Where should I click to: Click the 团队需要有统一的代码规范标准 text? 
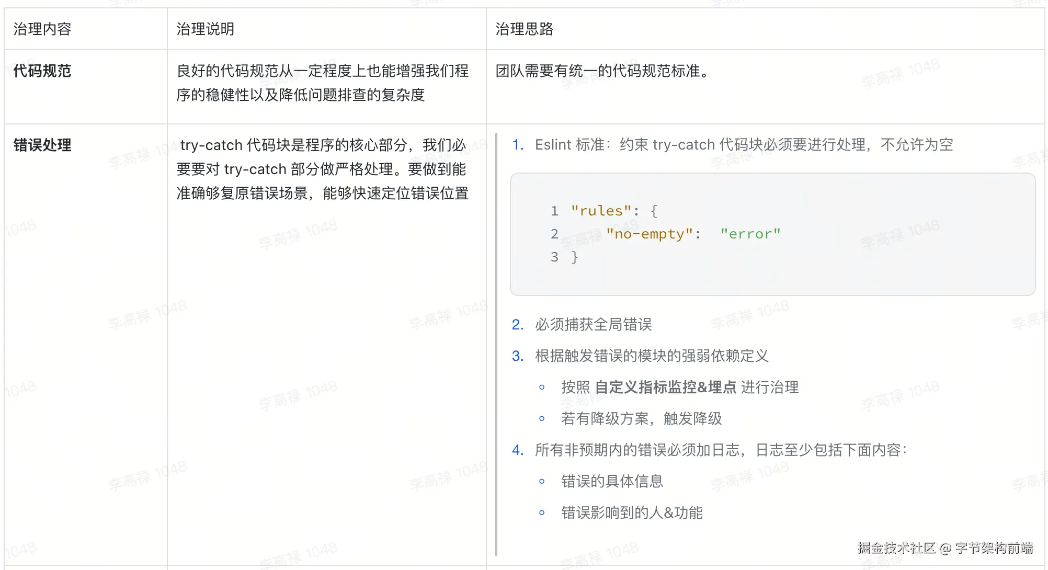(601, 71)
